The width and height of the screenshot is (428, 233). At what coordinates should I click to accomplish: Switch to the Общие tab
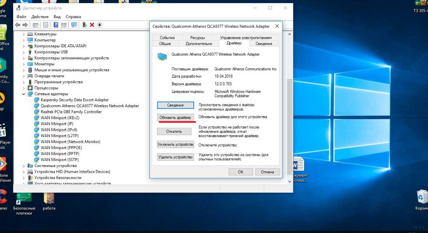(165, 43)
